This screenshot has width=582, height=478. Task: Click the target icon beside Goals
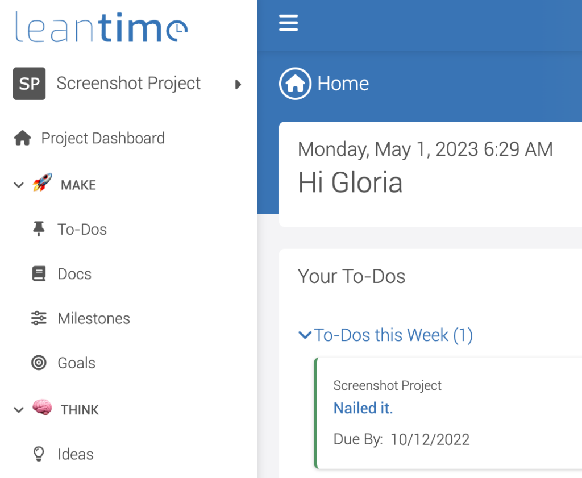(x=39, y=363)
